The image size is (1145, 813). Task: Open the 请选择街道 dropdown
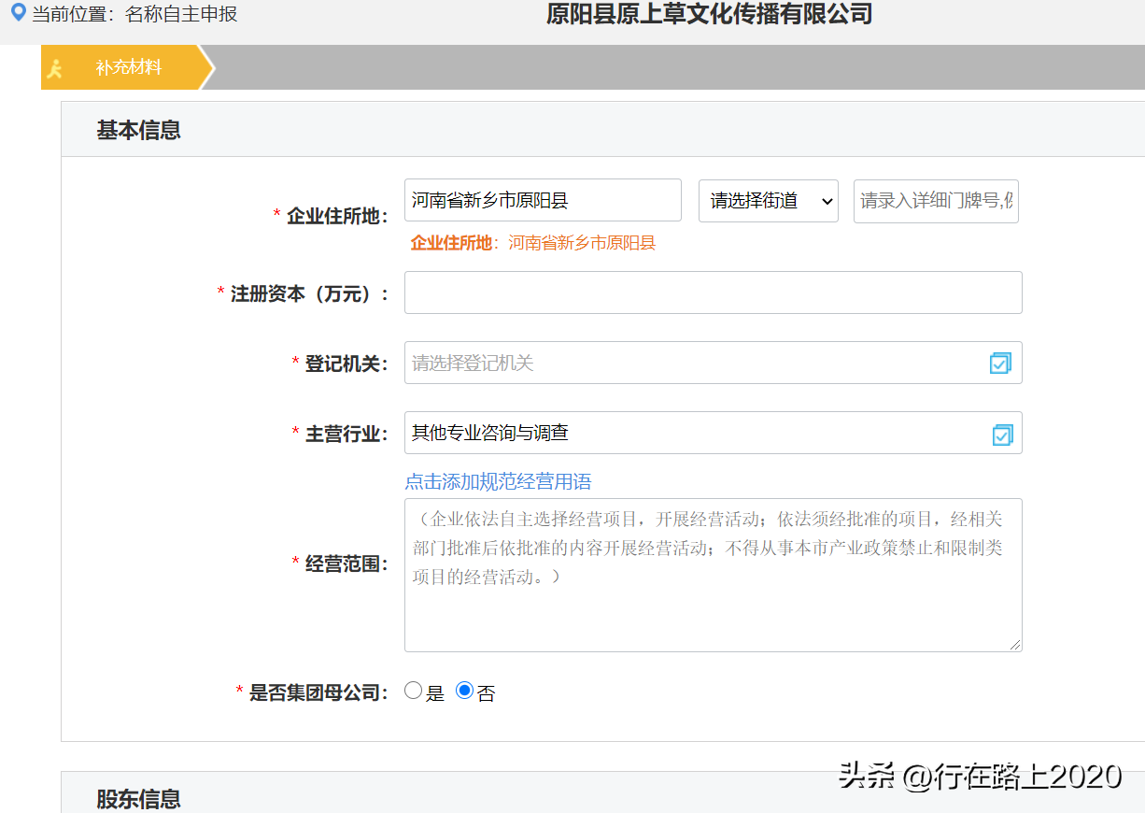tap(768, 200)
